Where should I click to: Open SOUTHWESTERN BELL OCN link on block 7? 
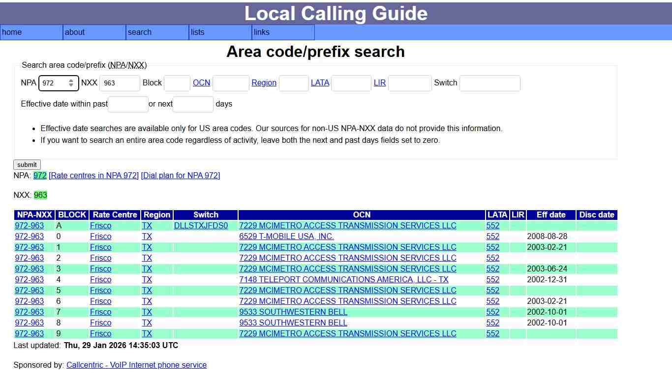[x=293, y=312]
